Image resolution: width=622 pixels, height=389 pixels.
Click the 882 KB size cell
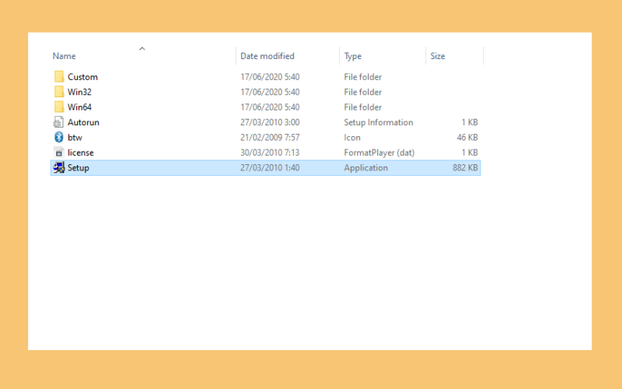pos(465,167)
